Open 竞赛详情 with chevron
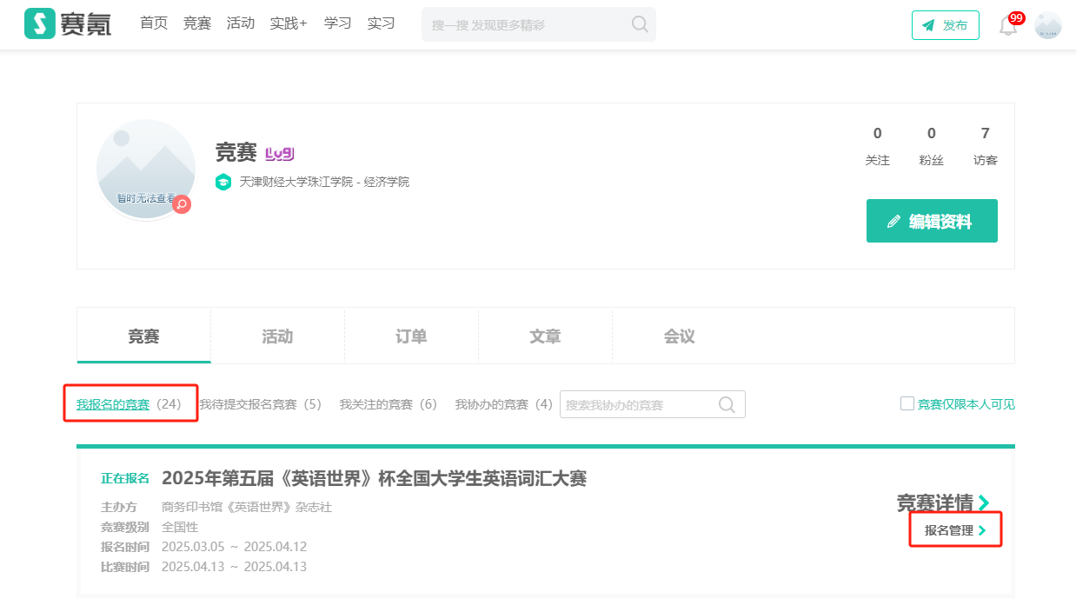 point(942,502)
